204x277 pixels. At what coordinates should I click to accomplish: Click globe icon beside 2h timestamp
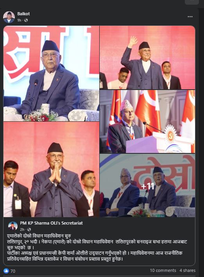tap(29, 230)
